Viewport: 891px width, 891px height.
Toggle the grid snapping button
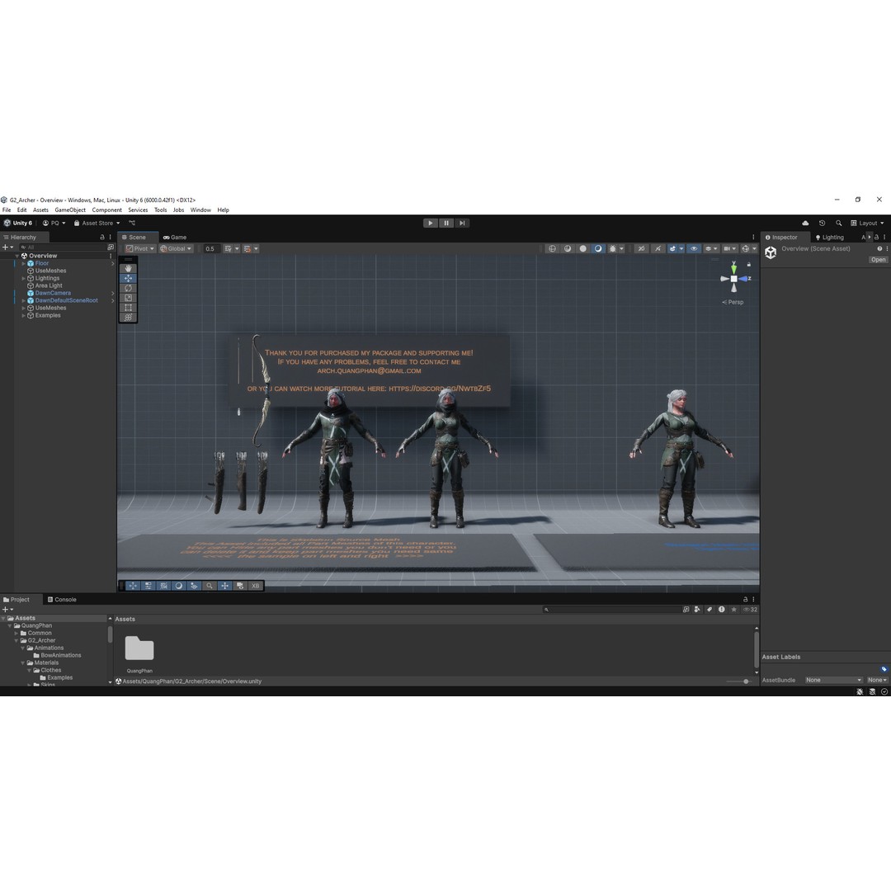click(x=228, y=249)
